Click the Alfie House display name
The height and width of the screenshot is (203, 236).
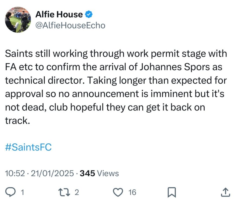point(59,14)
